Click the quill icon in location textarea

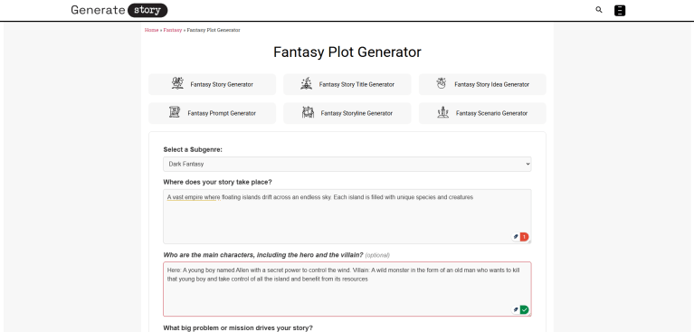point(516,237)
